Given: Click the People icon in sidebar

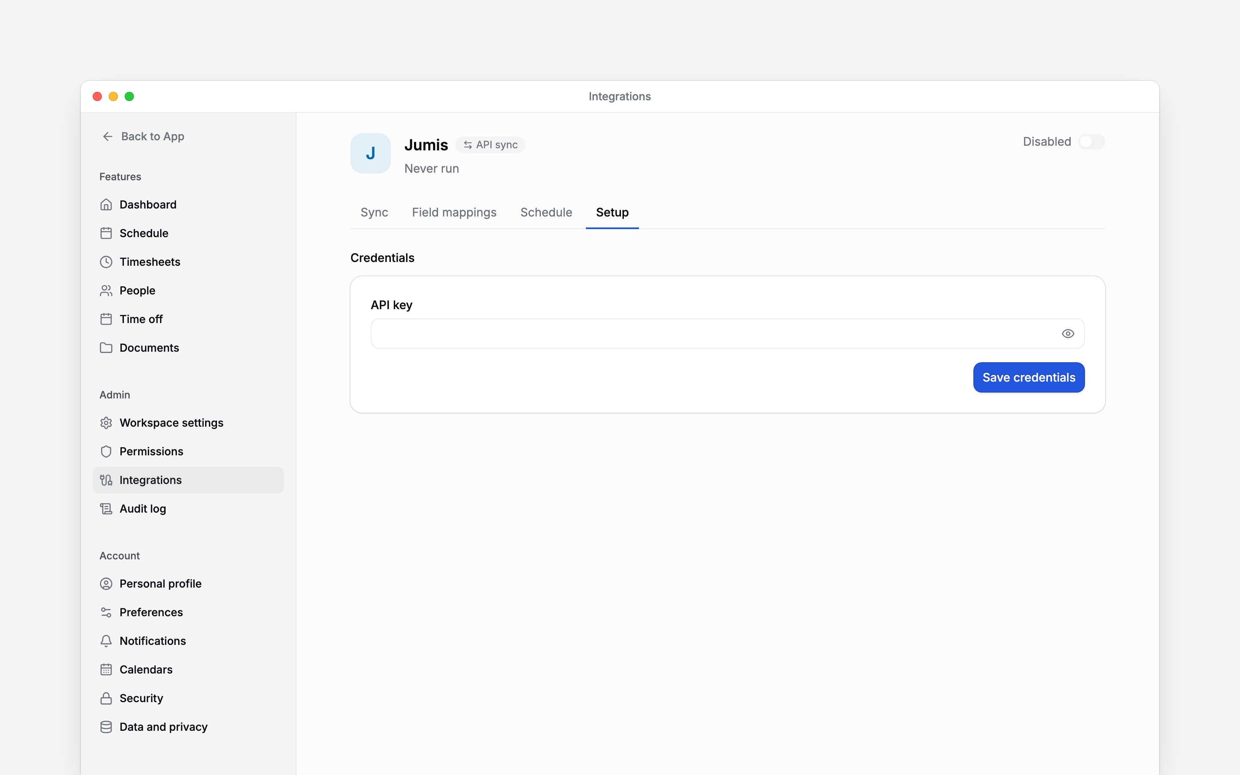Looking at the screenshot, I should (x=106, y=291).
